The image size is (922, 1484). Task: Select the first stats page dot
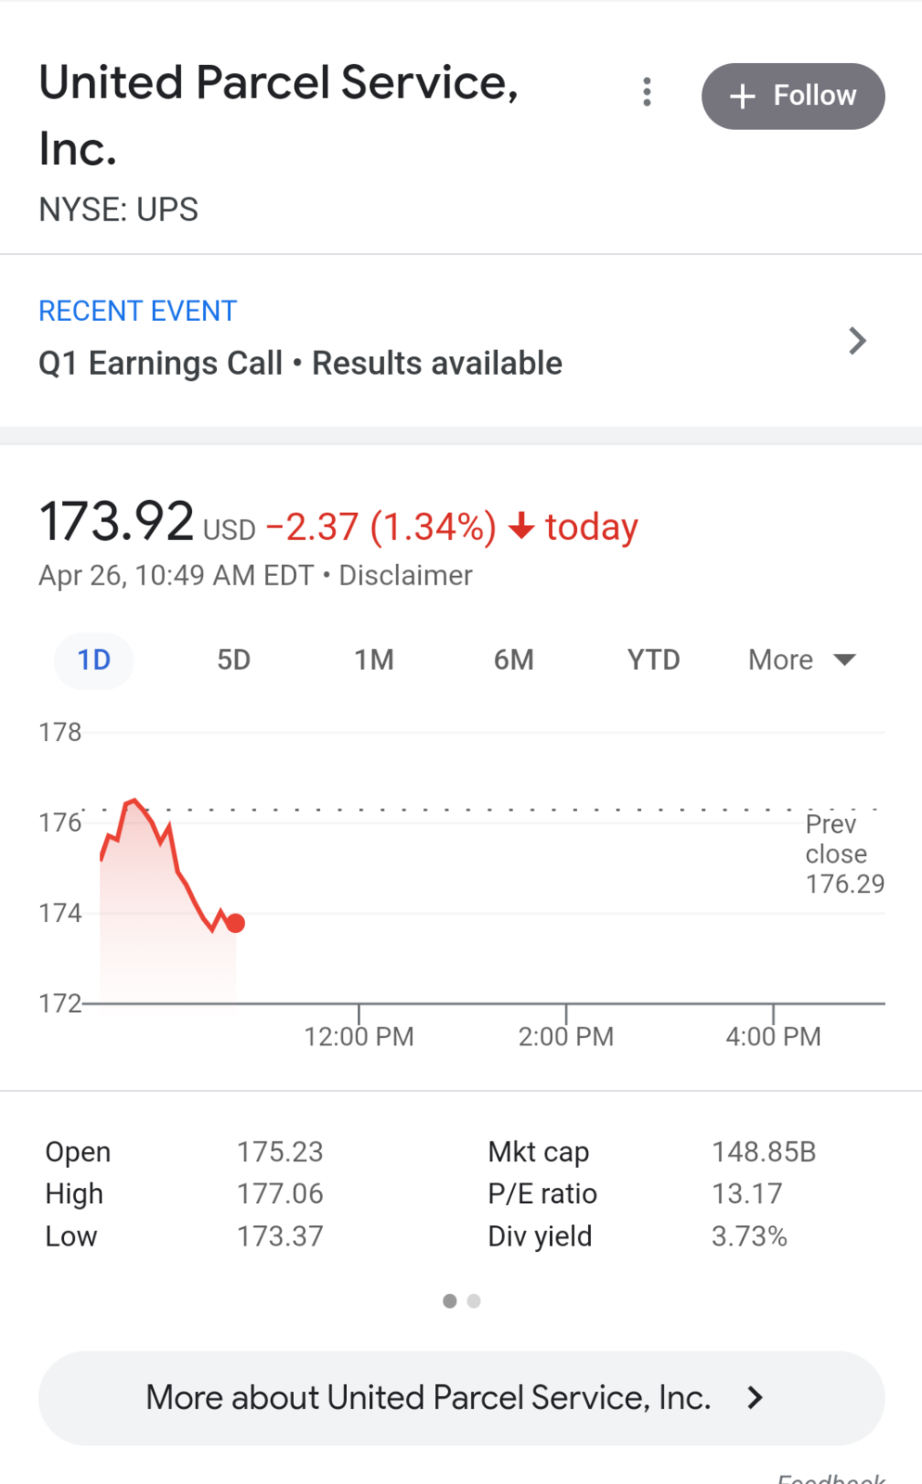[x=450, y=1301]
